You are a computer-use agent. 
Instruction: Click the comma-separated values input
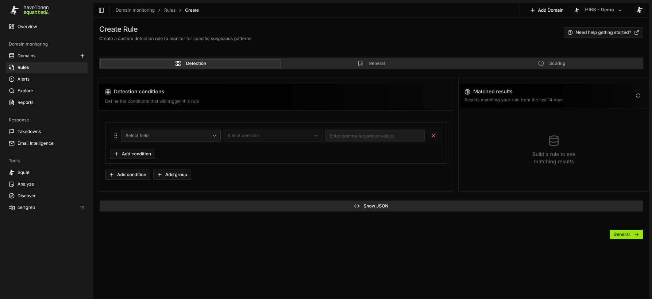point(375,136)
